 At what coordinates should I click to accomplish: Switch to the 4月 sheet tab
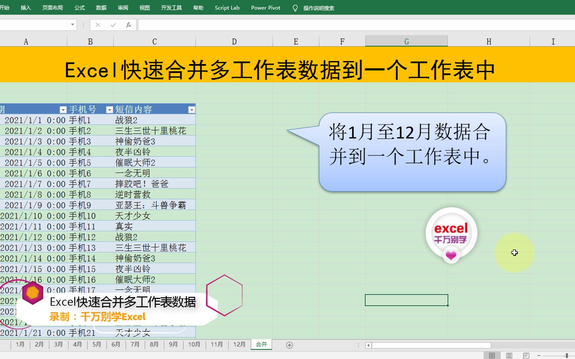(78, 344)
